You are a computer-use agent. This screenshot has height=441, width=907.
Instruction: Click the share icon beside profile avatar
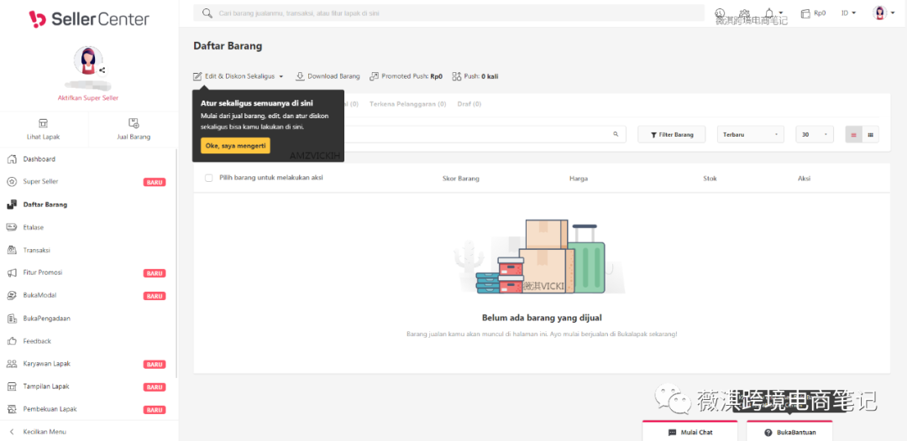pyautogui.click(x=102, y=70)
